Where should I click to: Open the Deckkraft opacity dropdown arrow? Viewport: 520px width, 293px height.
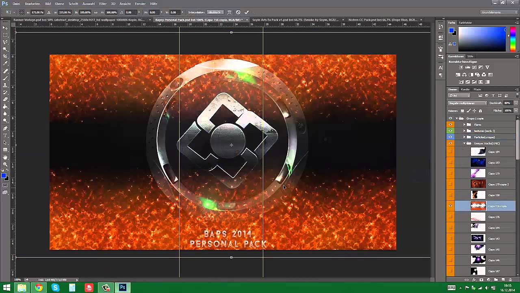516,103
